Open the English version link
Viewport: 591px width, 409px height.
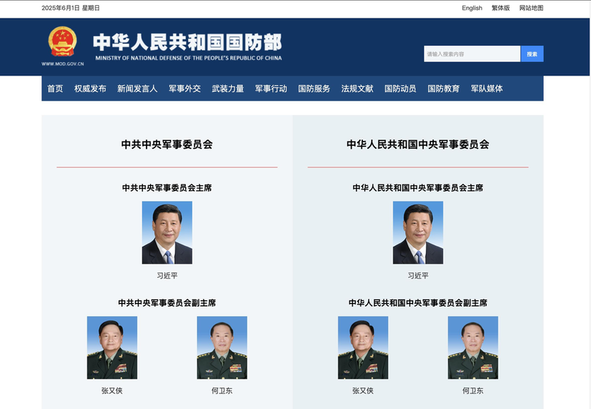pos(472,8)
